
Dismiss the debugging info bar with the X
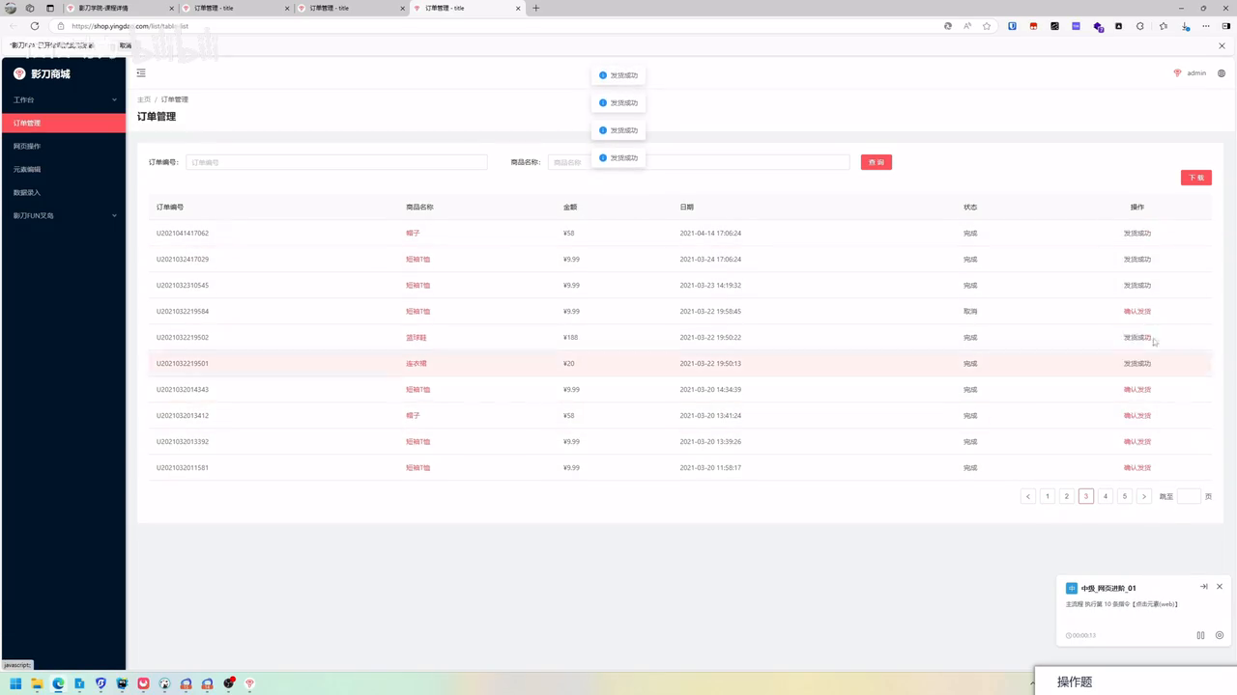(1222, 45)
